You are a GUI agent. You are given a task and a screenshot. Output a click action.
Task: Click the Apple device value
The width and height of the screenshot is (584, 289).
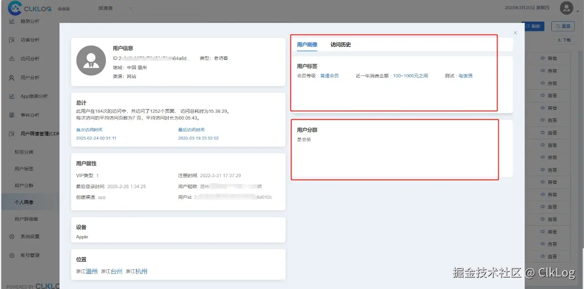click(82, 237)
